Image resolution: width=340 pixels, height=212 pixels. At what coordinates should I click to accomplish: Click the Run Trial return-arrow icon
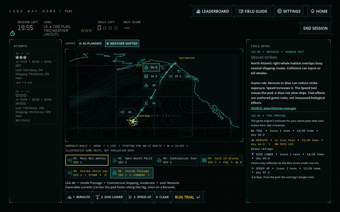pos(198,197)
